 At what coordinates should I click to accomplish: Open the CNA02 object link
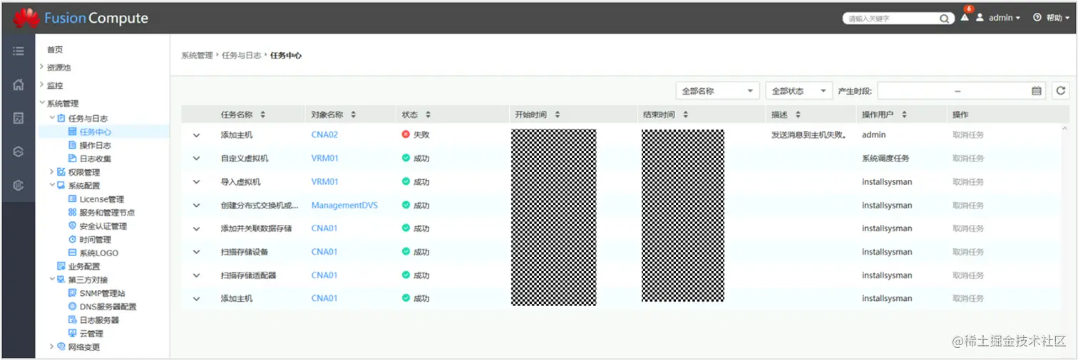[x=324, y=134]
